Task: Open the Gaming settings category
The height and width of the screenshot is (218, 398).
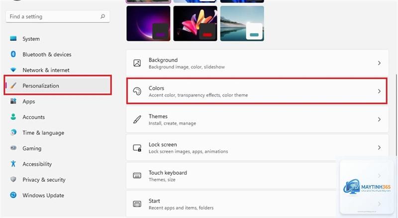Action: pos(58,148)
